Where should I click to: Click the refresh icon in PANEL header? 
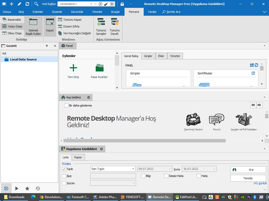click(x=256, y=65)
